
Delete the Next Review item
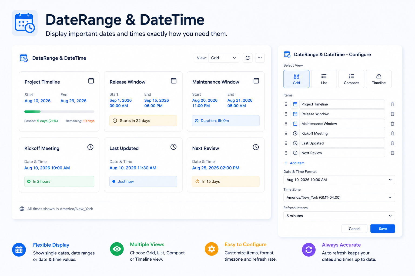pos(392,153)
